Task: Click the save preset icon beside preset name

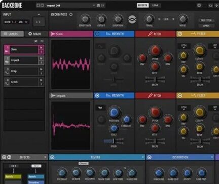Action: [x=98, y=6]
